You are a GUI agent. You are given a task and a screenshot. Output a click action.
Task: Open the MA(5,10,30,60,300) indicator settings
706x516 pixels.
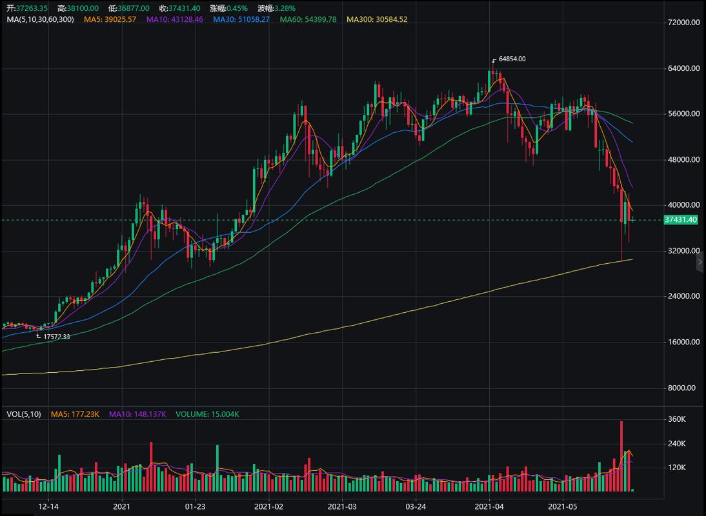point(40,19)
